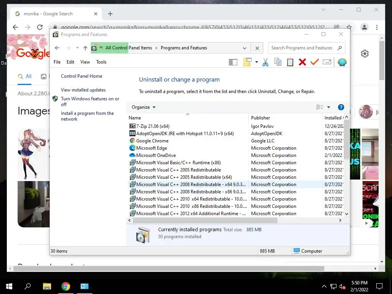This screenshot has width=392, height=294.
Task: Go back in Programs and Features window
Action: click(57, 48)
